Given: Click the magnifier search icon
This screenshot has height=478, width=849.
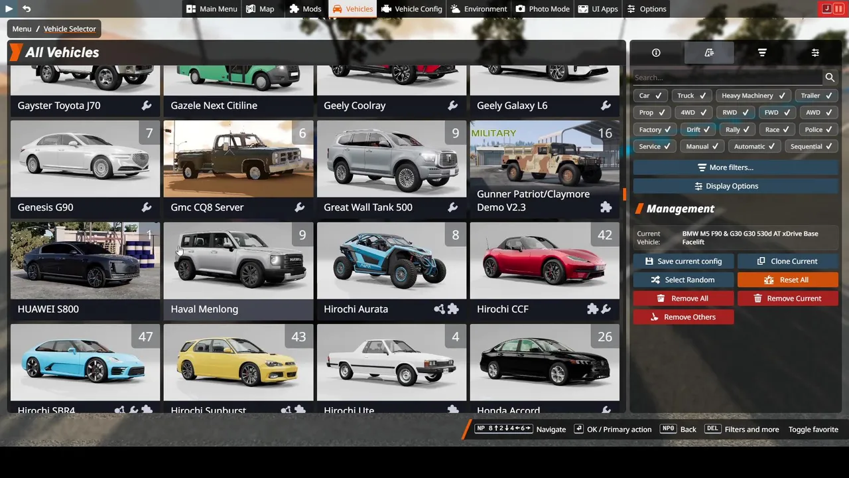Looking at the screenshot, I should click(830, 78).
